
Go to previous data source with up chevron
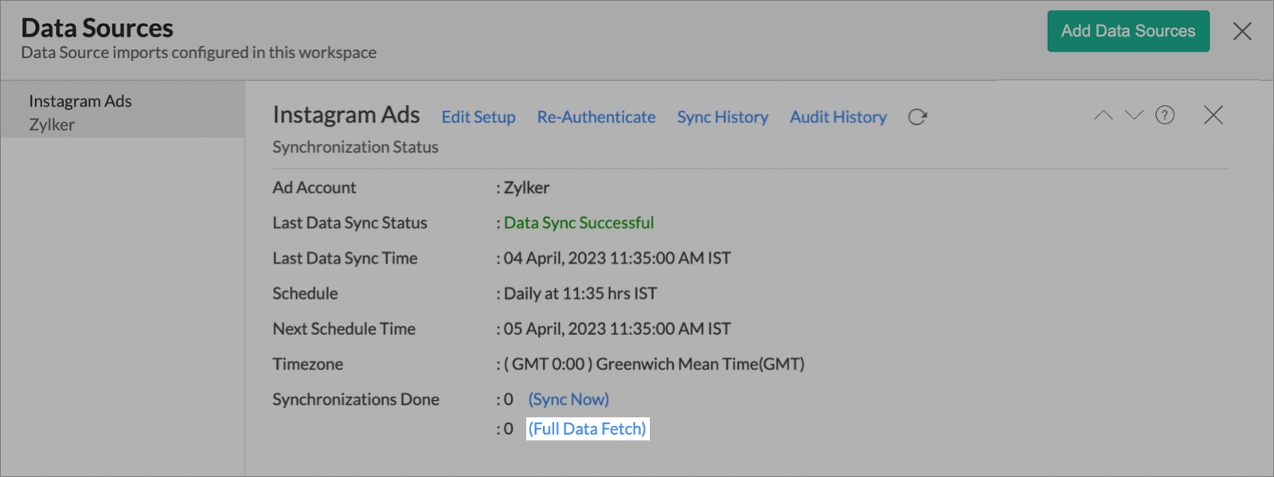point(1103,115)
